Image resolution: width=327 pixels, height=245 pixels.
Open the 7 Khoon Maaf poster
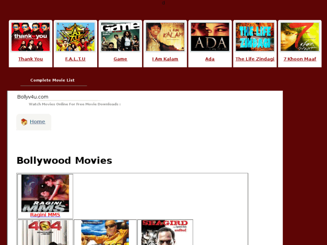click(300, 37)
